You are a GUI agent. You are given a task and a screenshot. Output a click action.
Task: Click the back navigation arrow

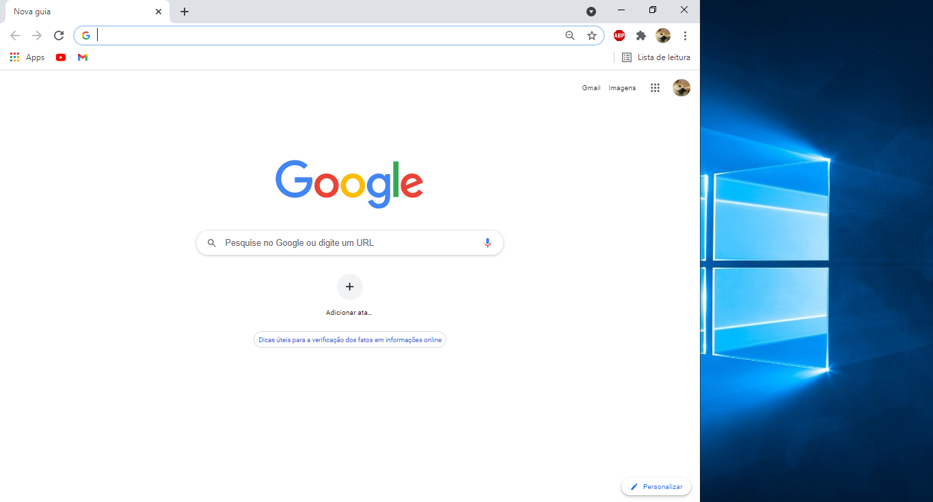tap(15, 36)
